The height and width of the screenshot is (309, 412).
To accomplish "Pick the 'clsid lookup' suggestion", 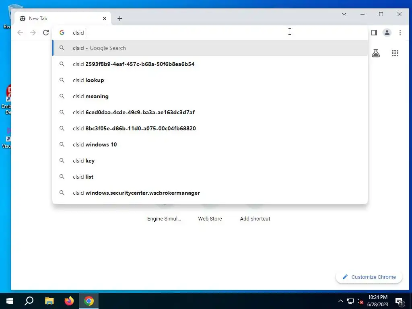I will pos(210,80).
